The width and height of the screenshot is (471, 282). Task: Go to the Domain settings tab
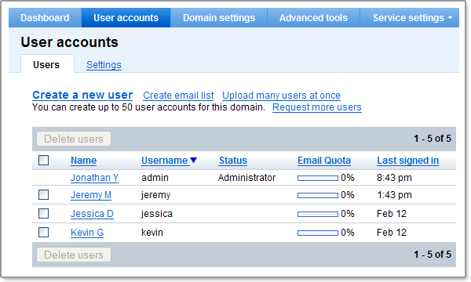click(219, 18)
